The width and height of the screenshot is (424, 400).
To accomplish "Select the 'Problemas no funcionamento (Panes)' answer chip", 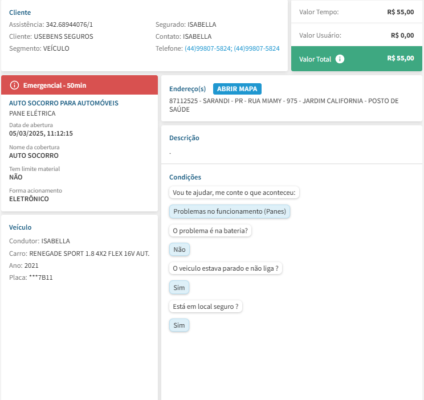I will coord(230,211).
